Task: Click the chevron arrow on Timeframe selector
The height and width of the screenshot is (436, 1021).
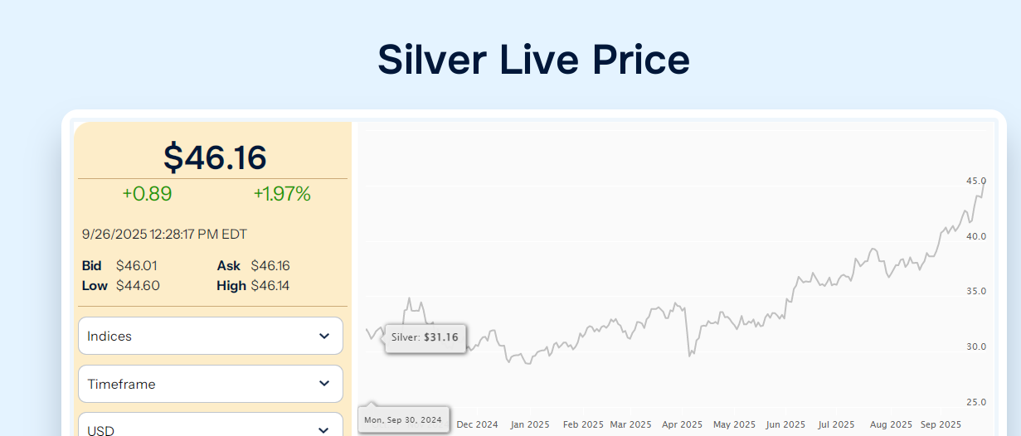Action: coord(323,384)
